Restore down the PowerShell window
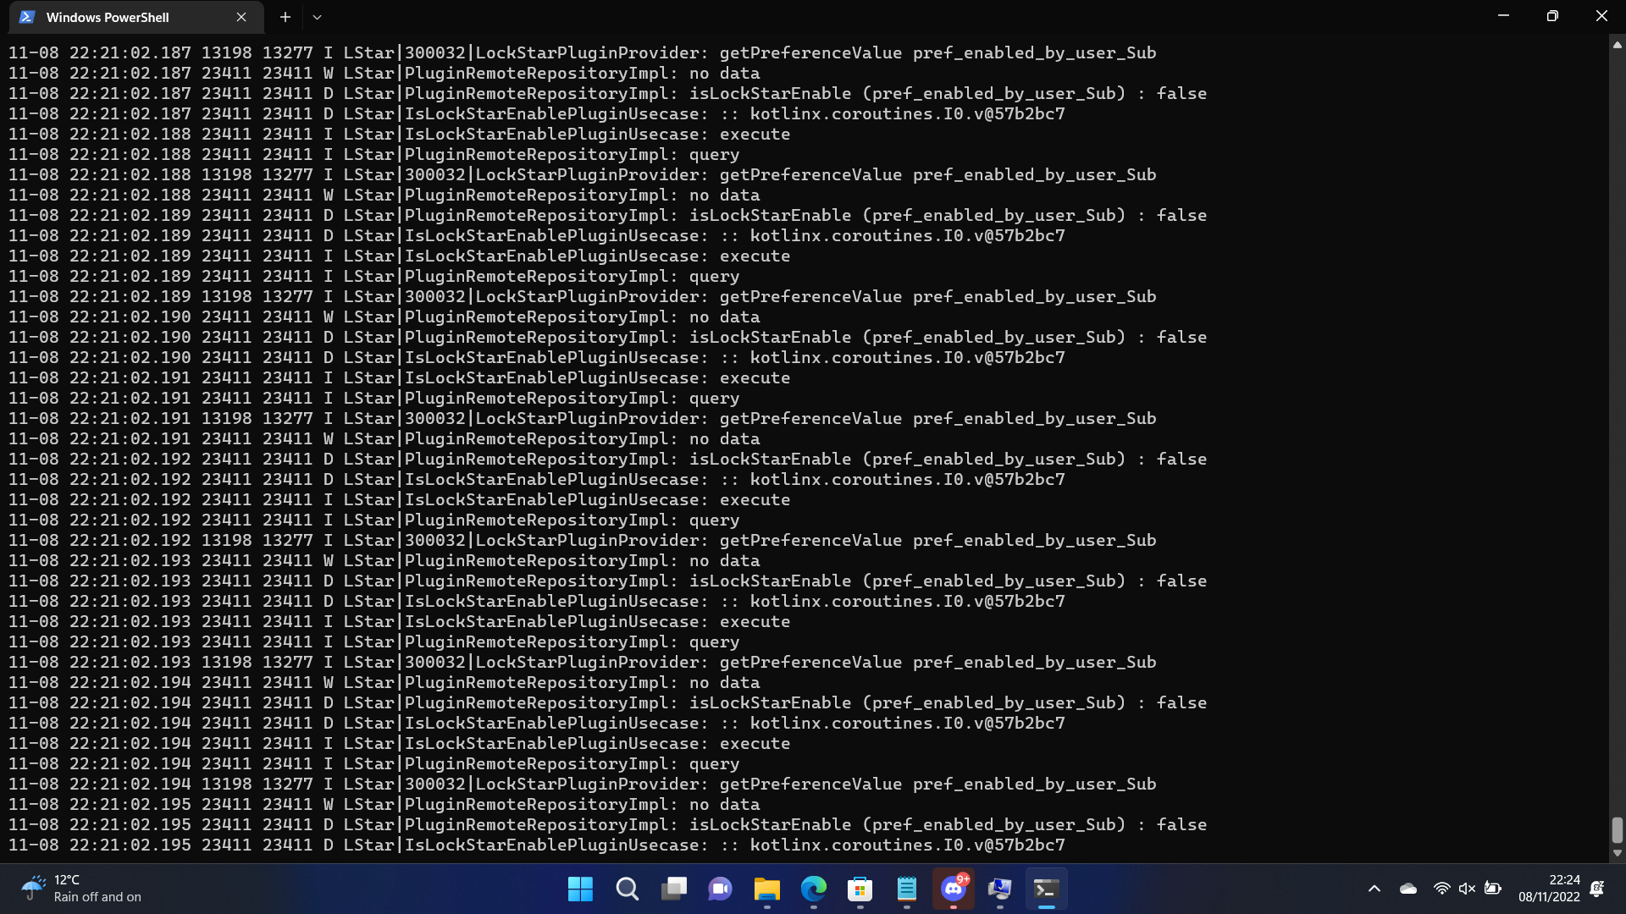 [x=1552, y=16]
